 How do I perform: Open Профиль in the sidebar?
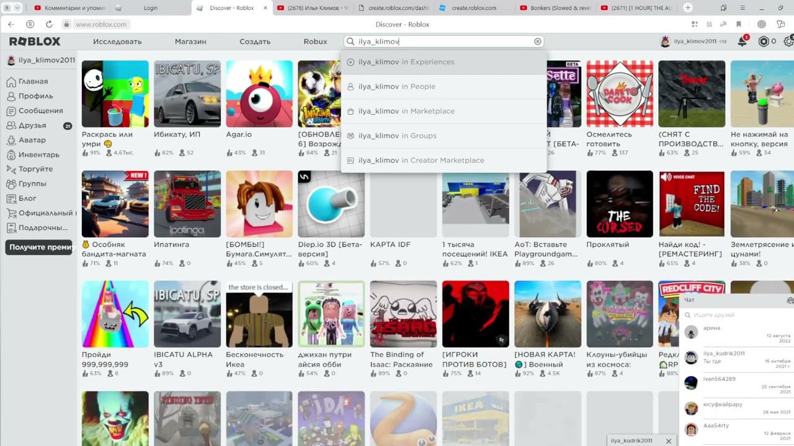coord(35,96)
